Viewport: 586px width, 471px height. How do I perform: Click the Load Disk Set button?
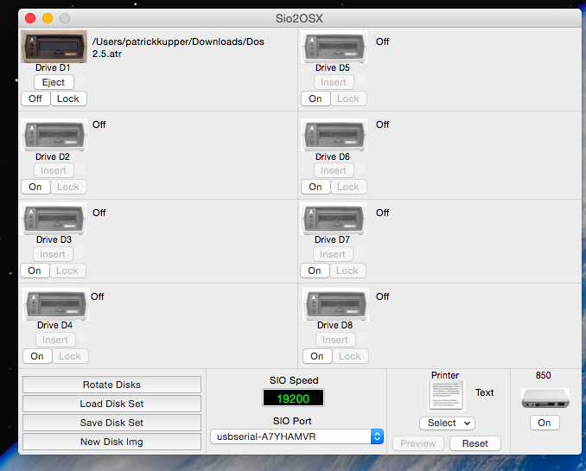tap(111, 404)
